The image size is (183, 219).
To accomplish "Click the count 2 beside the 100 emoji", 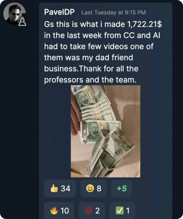I will click(x=98, y=211).
